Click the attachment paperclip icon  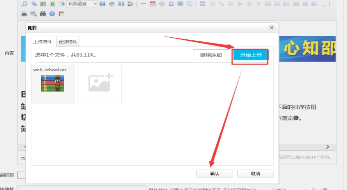coord(34,4)
